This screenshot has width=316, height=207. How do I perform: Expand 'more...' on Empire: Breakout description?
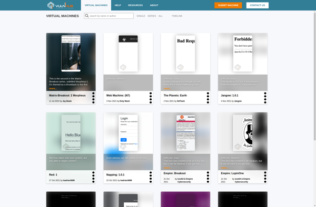pos(167,168)
